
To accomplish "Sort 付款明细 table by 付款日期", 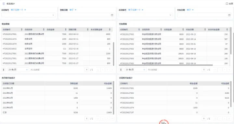I will coord(205,30).
